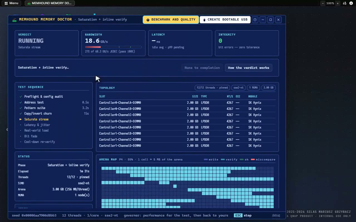
Task: Select the MemHound Memory Doctor taskbar entry
Action: coord(50,3)
